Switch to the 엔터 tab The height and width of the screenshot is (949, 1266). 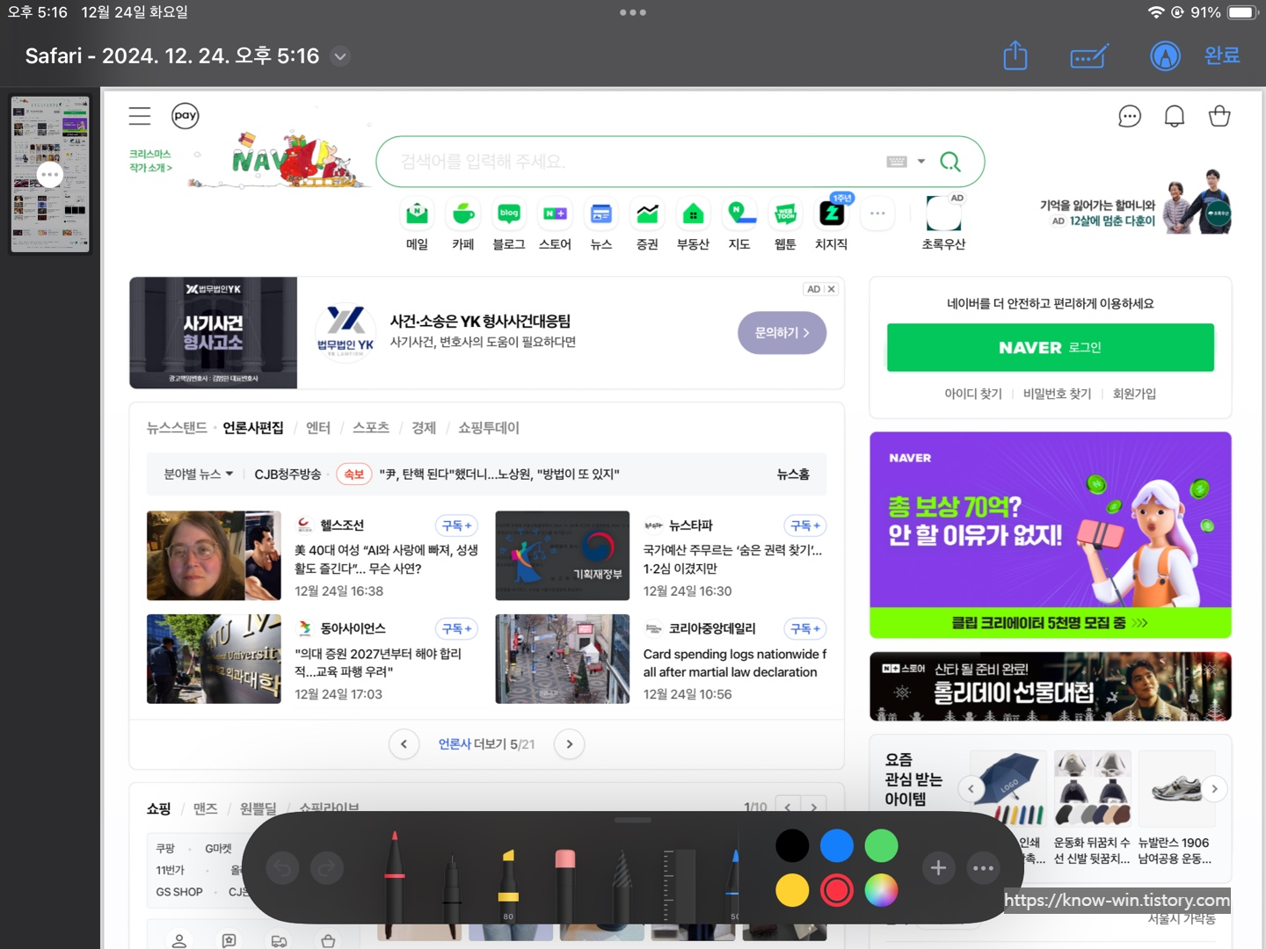coord(318,428)
